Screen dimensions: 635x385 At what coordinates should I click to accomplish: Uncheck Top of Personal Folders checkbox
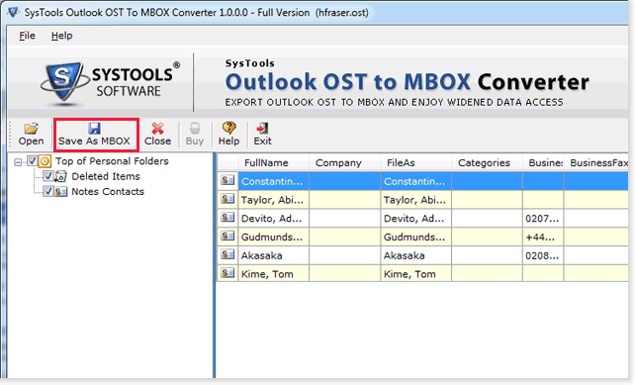coord(32,161)
